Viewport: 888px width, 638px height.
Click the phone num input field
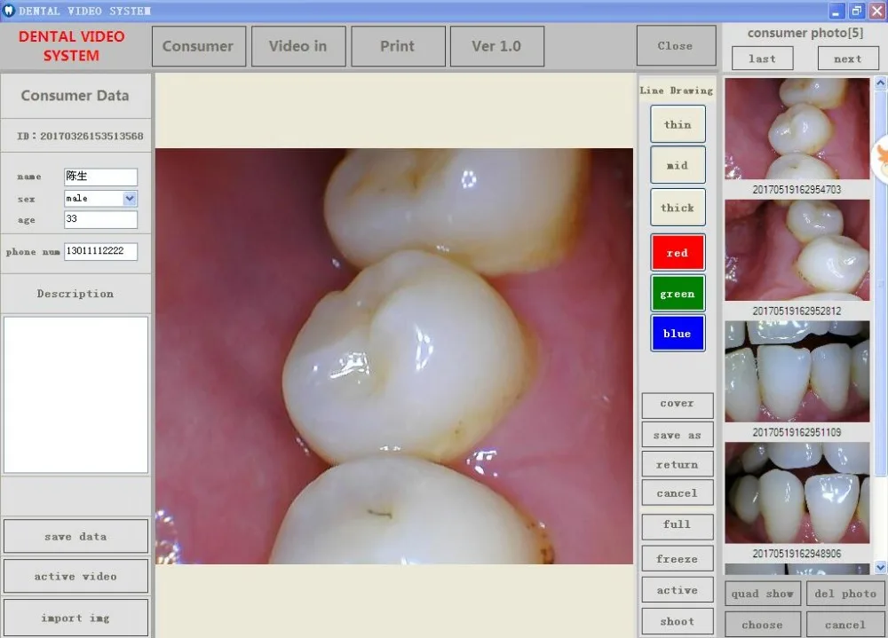pos(101,251)
